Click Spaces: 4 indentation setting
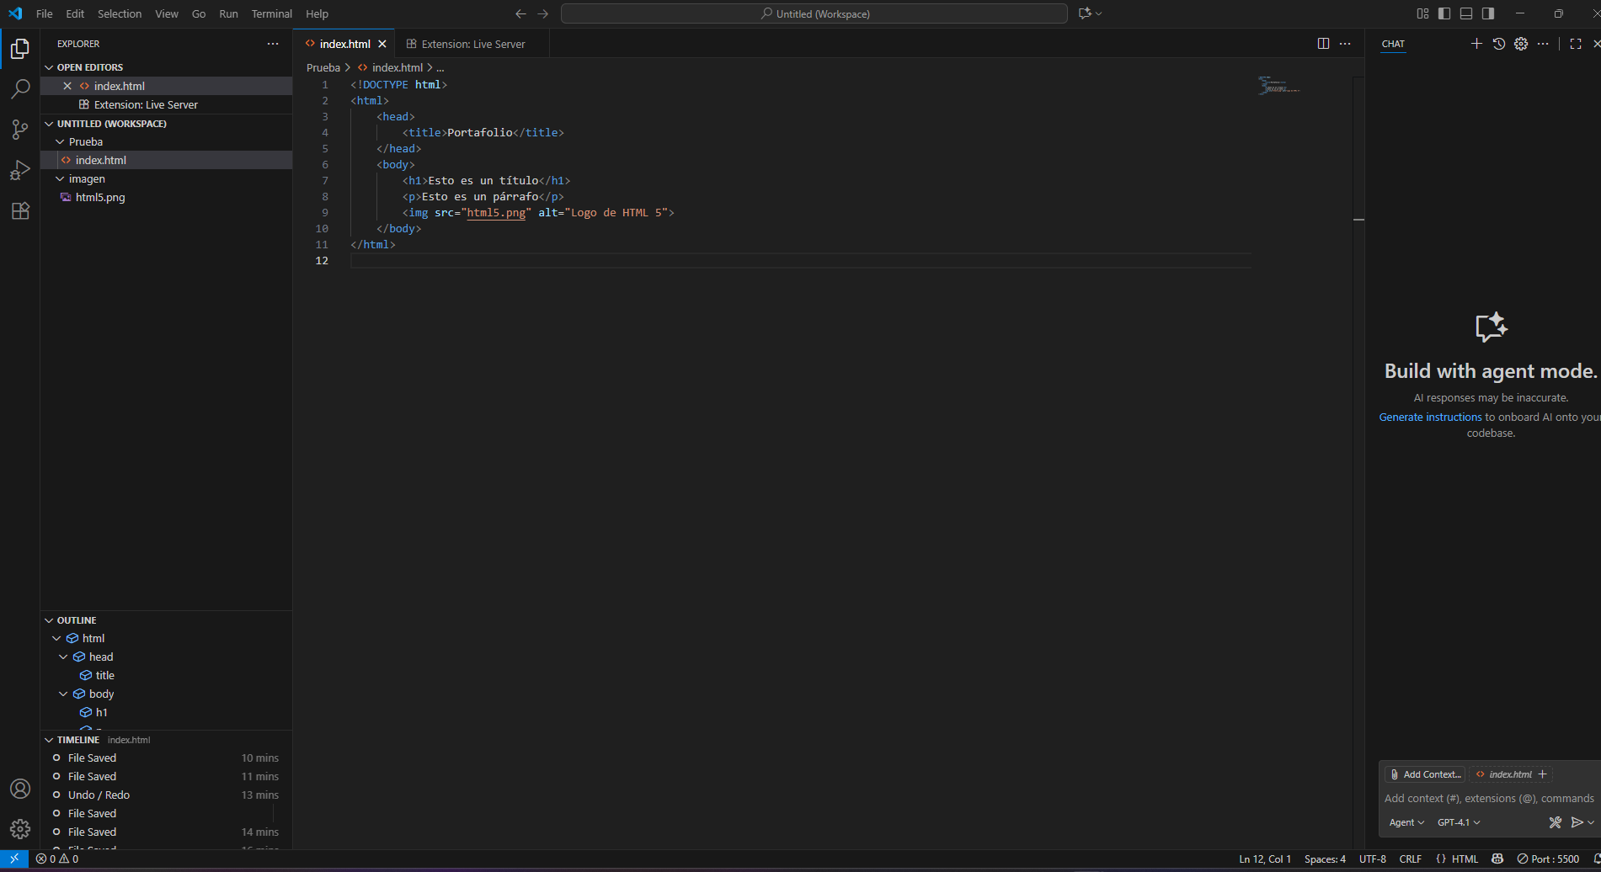1601x872 pixels. (x=1325, y=859)
